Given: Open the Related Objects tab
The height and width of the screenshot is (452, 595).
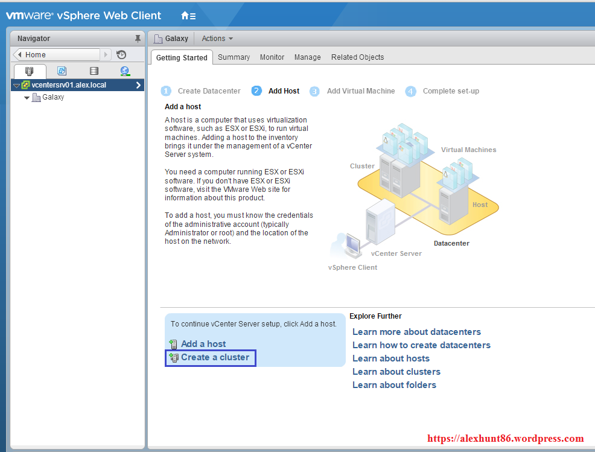Looking at the screenshot, I should pyautogui.click(x=357, y=57).
